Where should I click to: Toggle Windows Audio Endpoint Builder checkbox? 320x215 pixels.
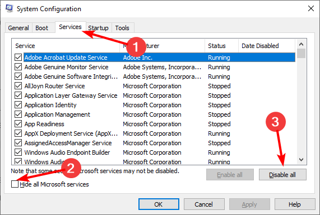tap(18, 152)
